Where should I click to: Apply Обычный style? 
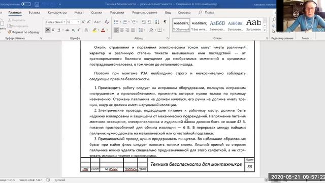pos(181,25)
